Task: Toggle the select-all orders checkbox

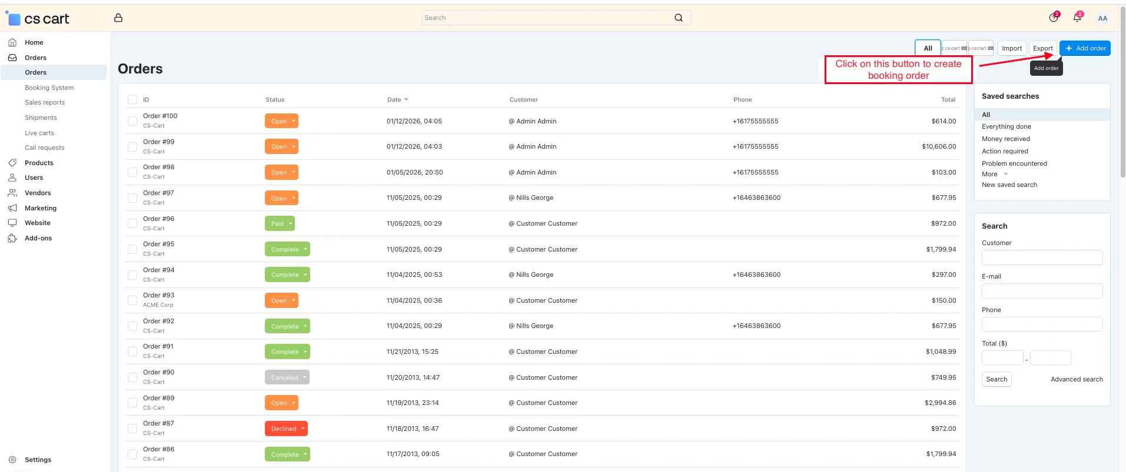Action: click(x=132, y=99)
